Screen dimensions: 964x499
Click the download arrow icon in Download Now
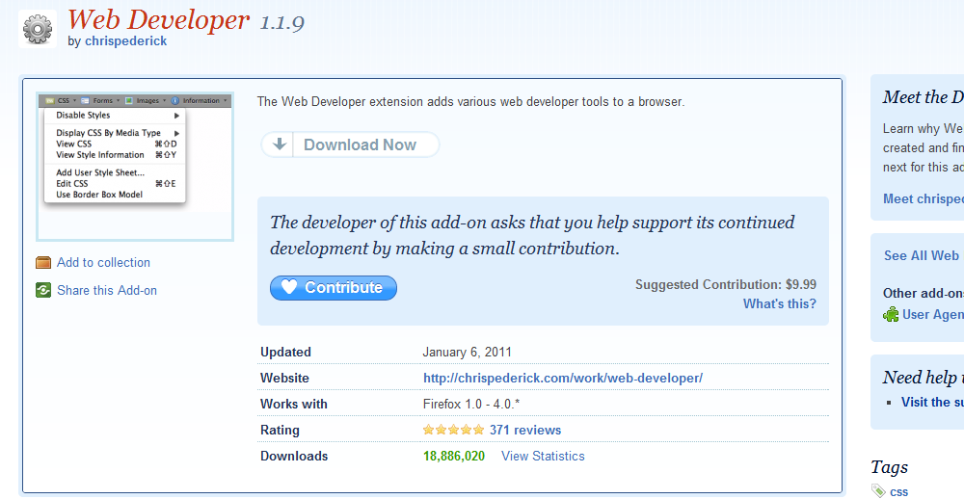click(280, 144)
